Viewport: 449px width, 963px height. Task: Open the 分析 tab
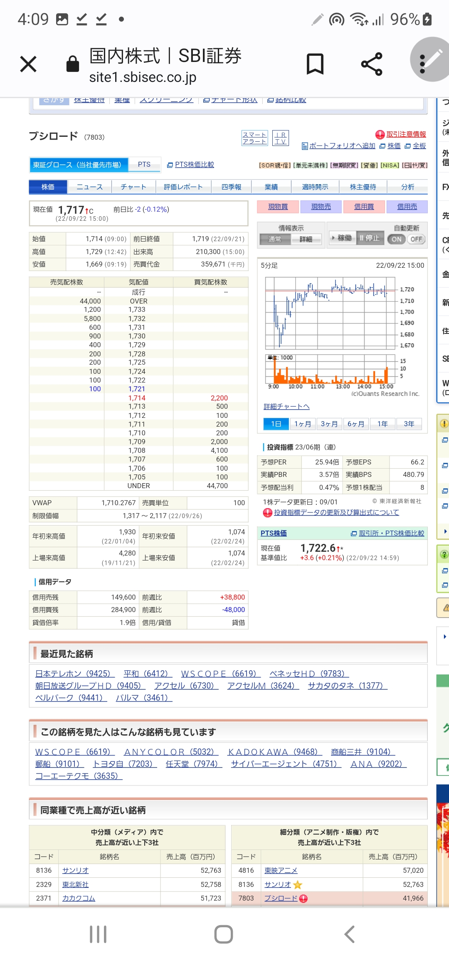(x=407, y=187)
